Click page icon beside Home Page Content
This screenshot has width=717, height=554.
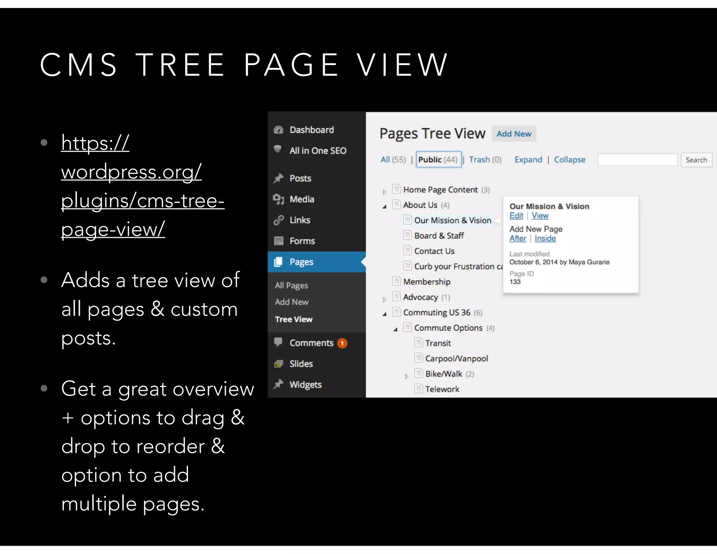coord(396,189)
